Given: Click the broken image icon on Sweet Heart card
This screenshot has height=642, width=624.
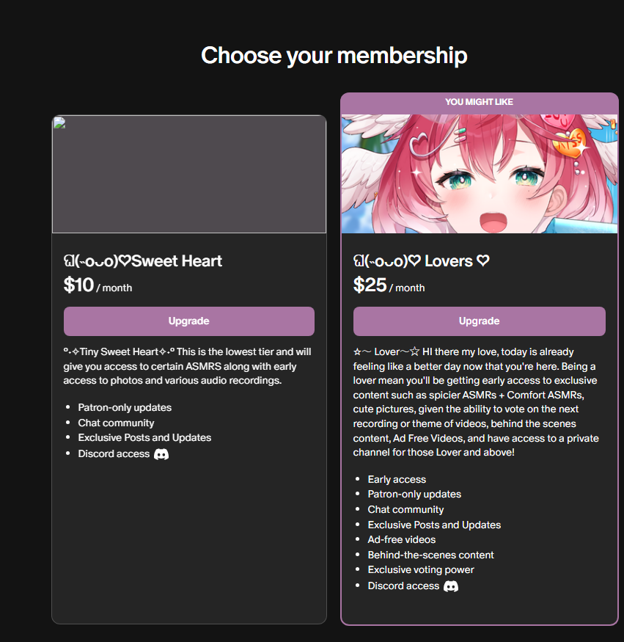Looking at the screenshot, I should click(59, 123).
